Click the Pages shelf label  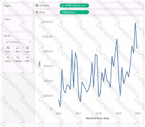click(x=7, y=6)
